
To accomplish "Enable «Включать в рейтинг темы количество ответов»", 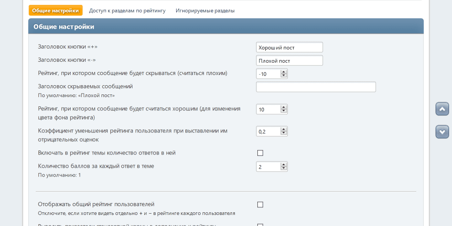I will [260, 153].
